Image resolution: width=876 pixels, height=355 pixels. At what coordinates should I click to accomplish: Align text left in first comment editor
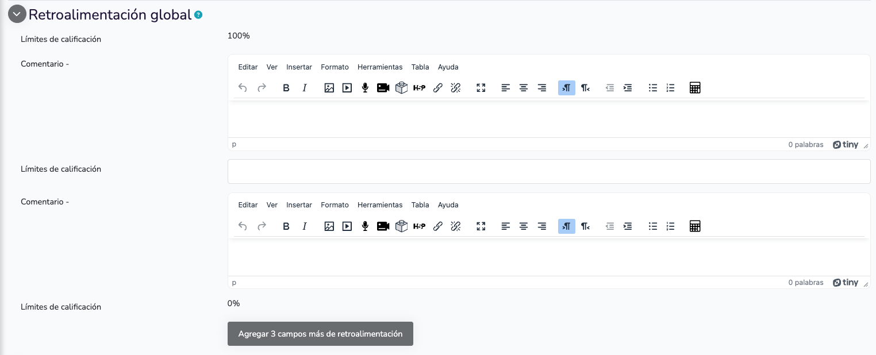(506, 88)
